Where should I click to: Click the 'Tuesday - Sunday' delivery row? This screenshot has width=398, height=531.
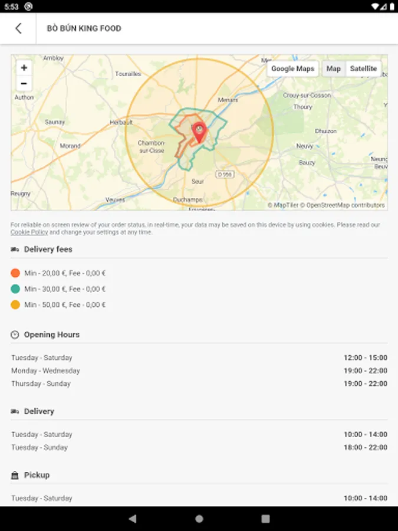tap(199, 447)
